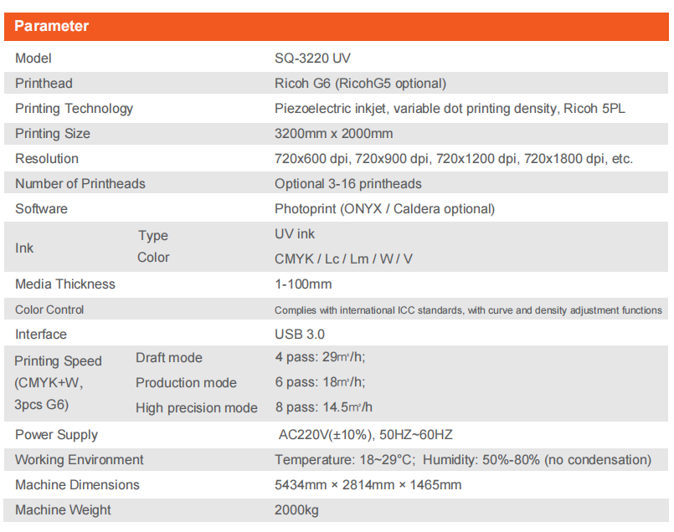674x532 pixels.
Task: Select the Media Thickness label
Action: pos(65,284)
